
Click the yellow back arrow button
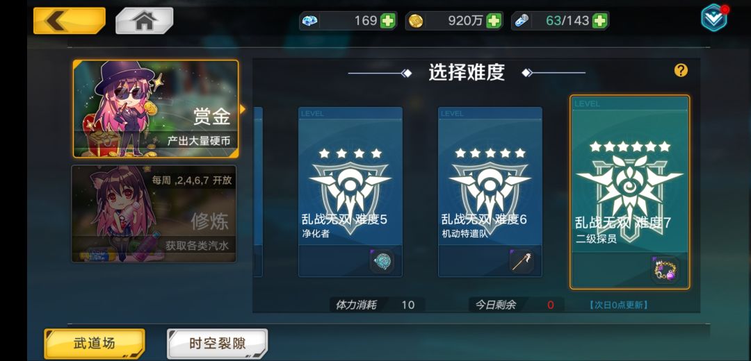pos(70,21)
